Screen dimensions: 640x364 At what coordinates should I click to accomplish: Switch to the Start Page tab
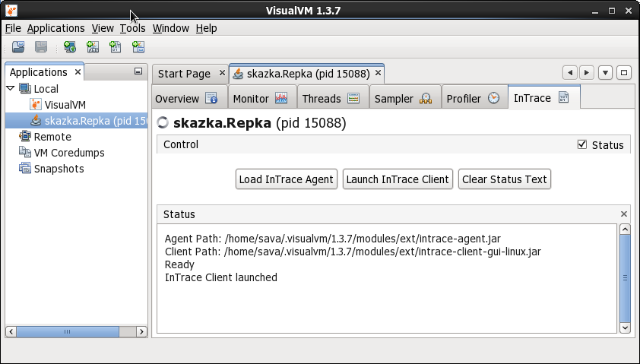[184, 74]
